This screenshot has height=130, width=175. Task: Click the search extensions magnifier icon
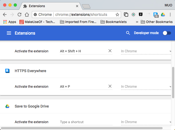[x=128, y=33]
